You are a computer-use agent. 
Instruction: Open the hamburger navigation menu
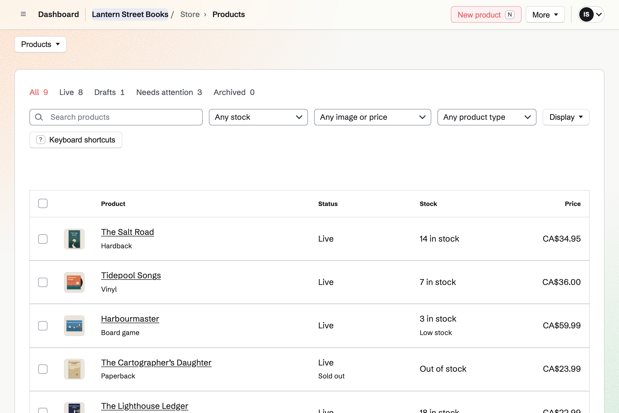[x=23, y=14]
